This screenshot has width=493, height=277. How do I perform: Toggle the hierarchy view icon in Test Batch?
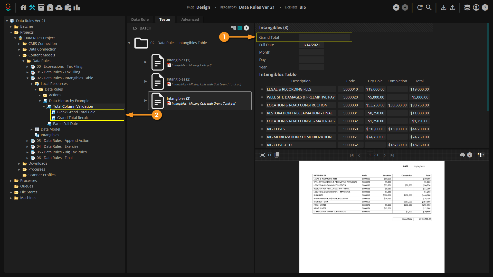point(233,28)
